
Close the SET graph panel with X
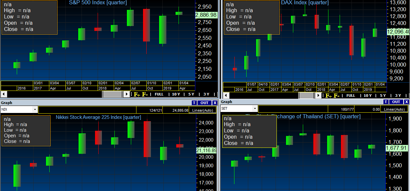pyautogui.click(x=407, y=102)
